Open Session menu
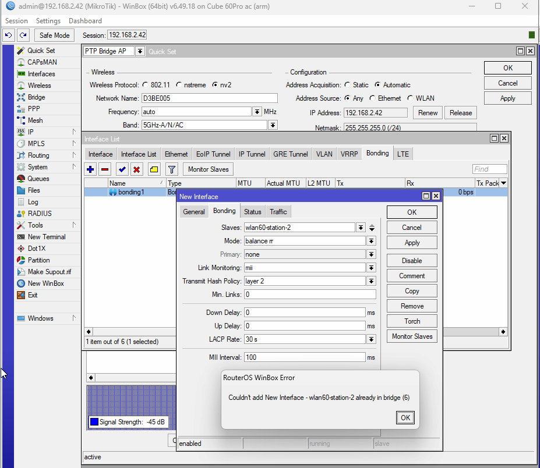 click(16, 21)
